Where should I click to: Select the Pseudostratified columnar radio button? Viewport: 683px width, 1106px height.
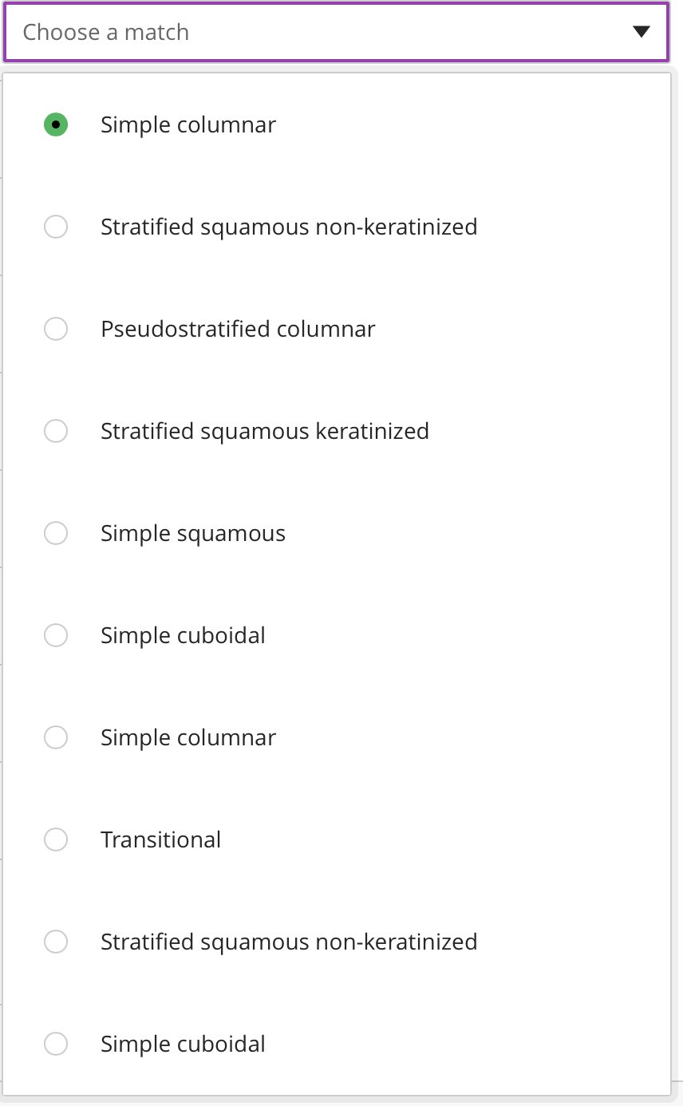tap(56, 329)
